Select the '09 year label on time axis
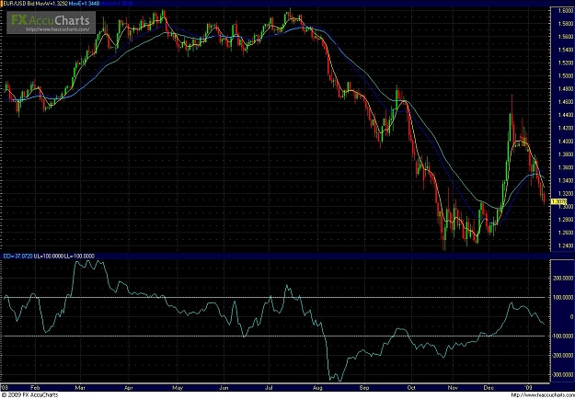 [529, 388]
